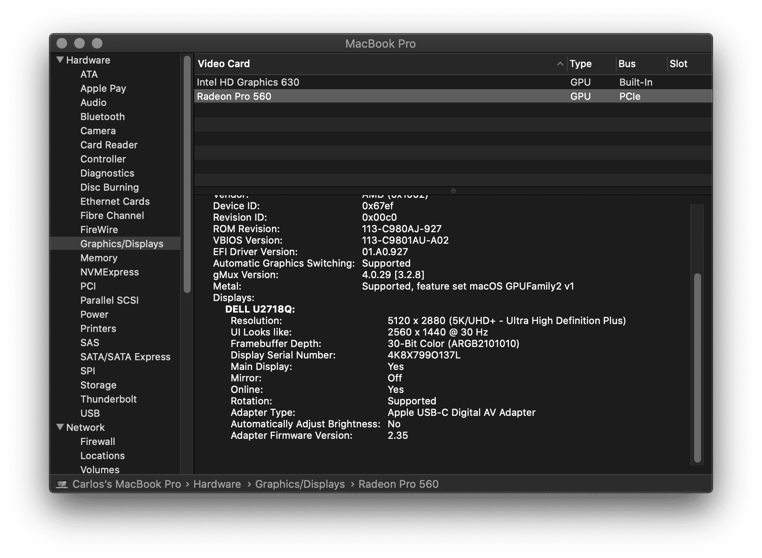Collapse the Network section in the sidebar
762x558 pixels.
[x=59, y=427]
